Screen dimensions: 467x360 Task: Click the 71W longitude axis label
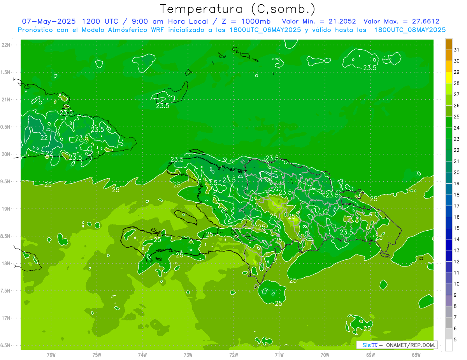click(x=279, y=355)
